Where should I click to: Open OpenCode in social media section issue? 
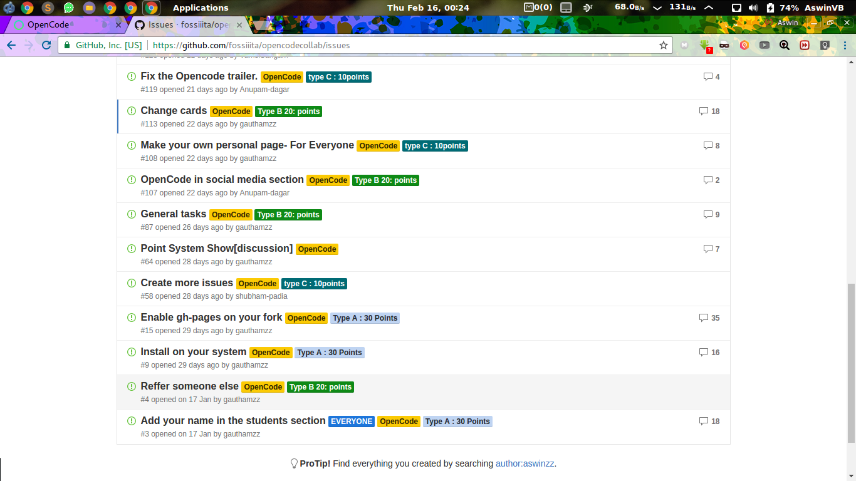click(222, 180)
